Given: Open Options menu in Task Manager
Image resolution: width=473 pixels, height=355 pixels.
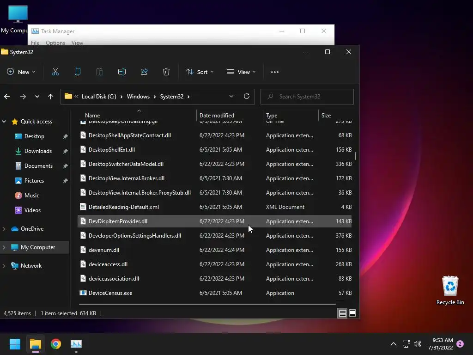Looking at the screenshot, I should tap(55, 43).
